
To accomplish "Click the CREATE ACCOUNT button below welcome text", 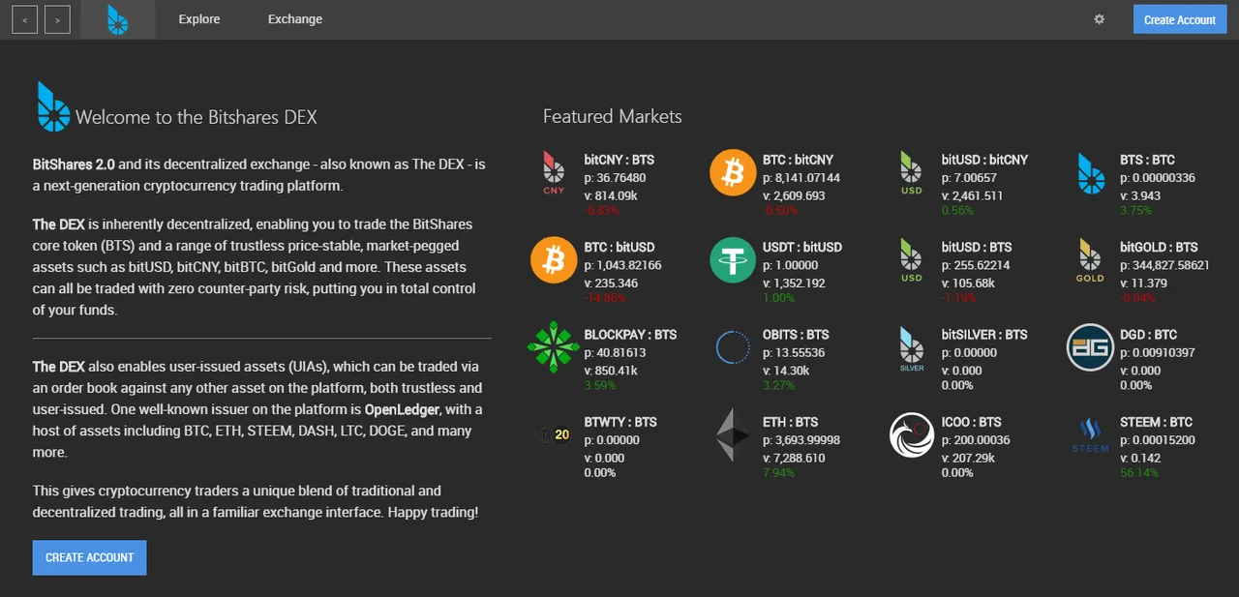I will (x=89, y=557).
